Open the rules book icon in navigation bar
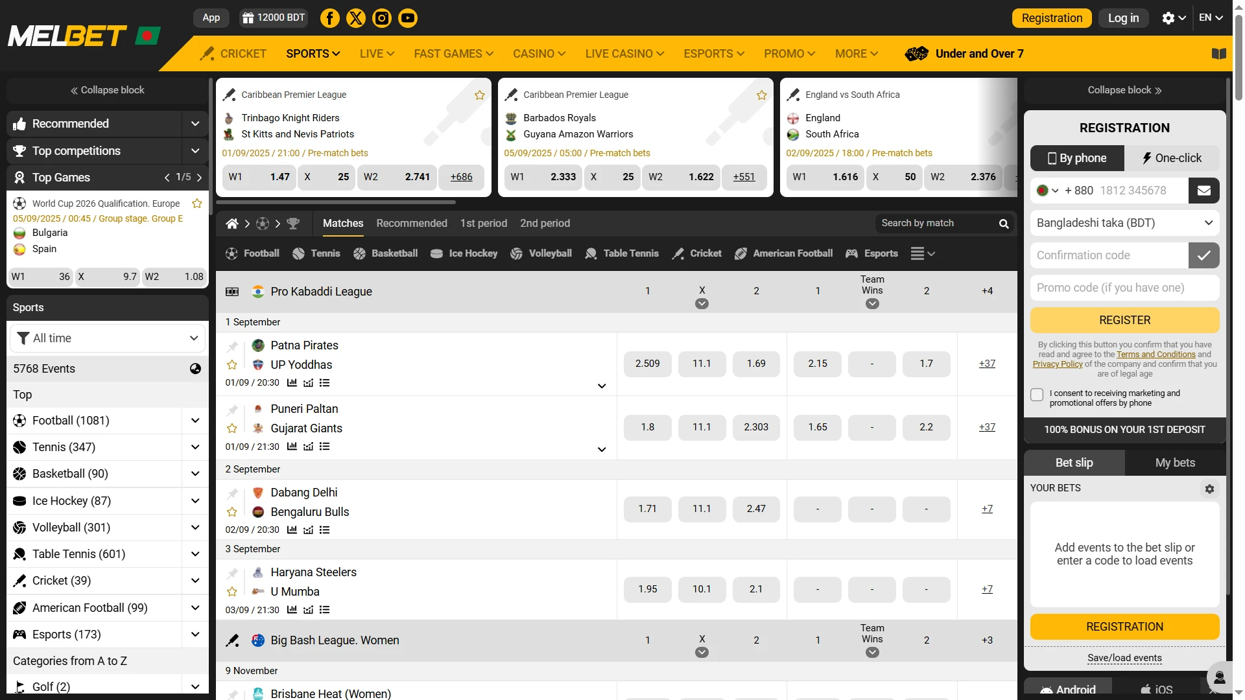 point(1218,53)
